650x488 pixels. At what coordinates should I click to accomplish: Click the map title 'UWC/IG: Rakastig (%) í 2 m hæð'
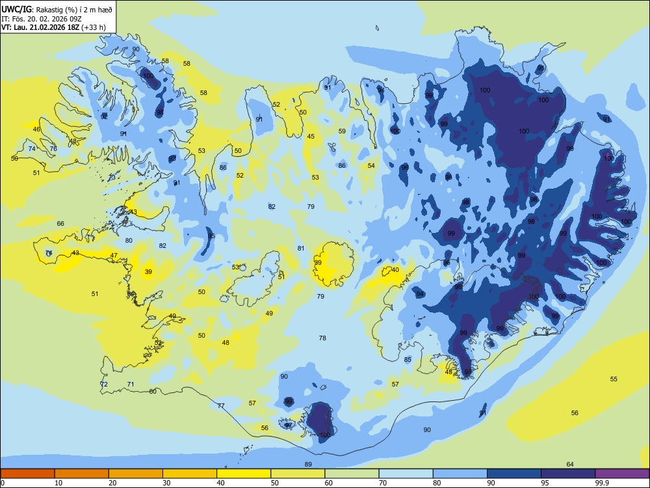coord(57,10)
